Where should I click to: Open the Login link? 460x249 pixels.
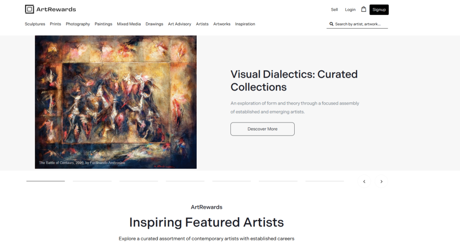pos(350,10)
